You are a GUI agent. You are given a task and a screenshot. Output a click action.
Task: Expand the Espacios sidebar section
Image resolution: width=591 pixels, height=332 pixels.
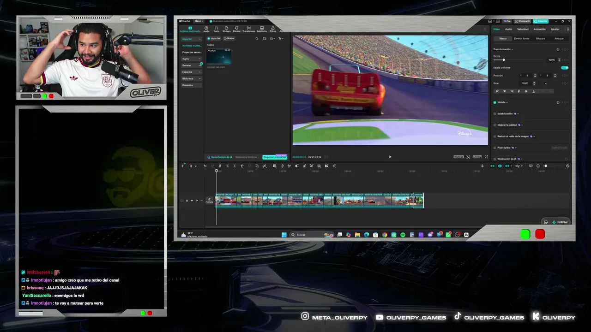click(191, 72)
